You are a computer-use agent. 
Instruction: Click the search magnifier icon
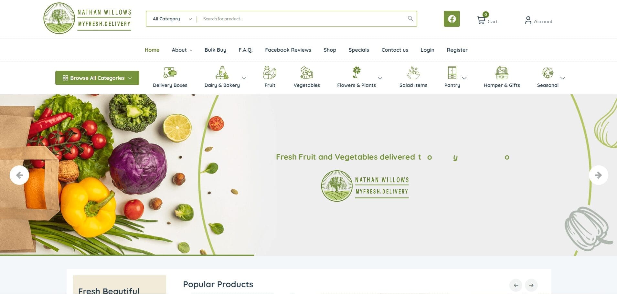pyautogui.click(x=410, y=18)
